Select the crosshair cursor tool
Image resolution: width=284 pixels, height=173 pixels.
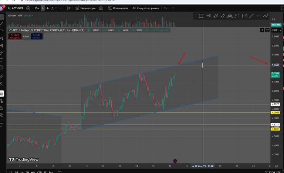coord(1,17)
